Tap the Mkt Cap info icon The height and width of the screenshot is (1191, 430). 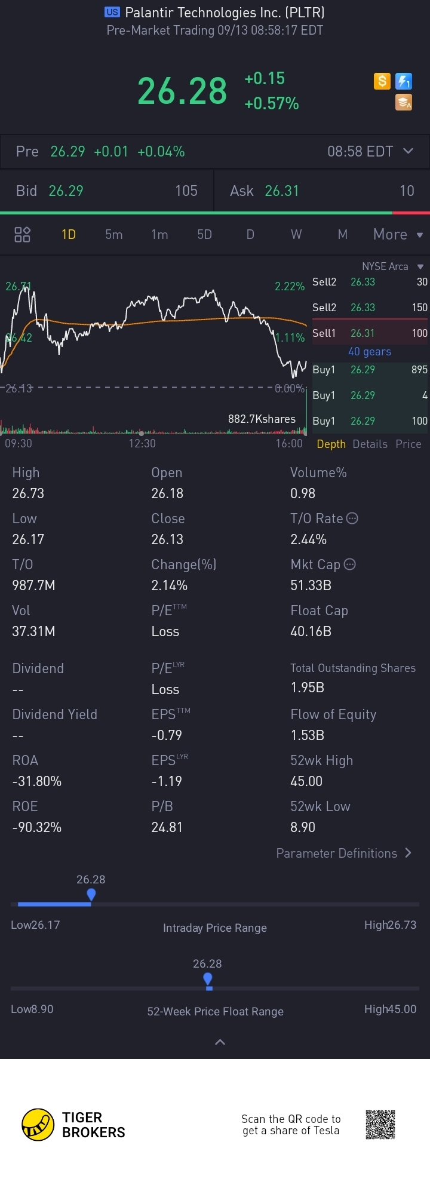pos(350,564)
